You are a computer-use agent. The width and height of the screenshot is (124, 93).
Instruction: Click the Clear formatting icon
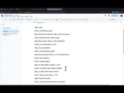pos(88,20)
